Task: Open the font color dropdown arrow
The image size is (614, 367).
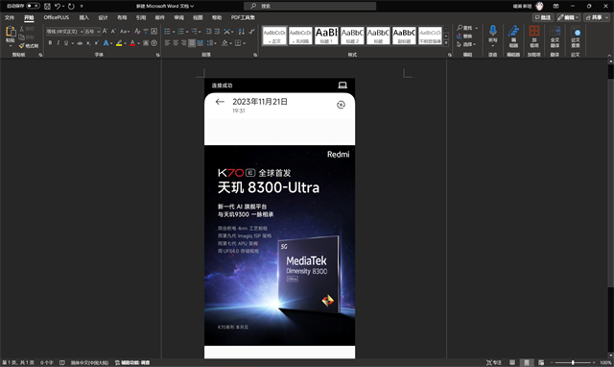Action: pyautogui.click(x=138, y=43)
